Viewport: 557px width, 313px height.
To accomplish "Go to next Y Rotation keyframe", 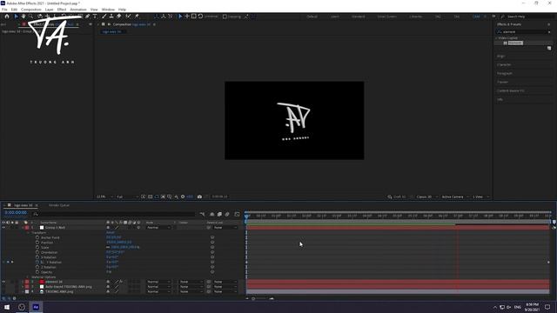I will [x=12, y=263].
